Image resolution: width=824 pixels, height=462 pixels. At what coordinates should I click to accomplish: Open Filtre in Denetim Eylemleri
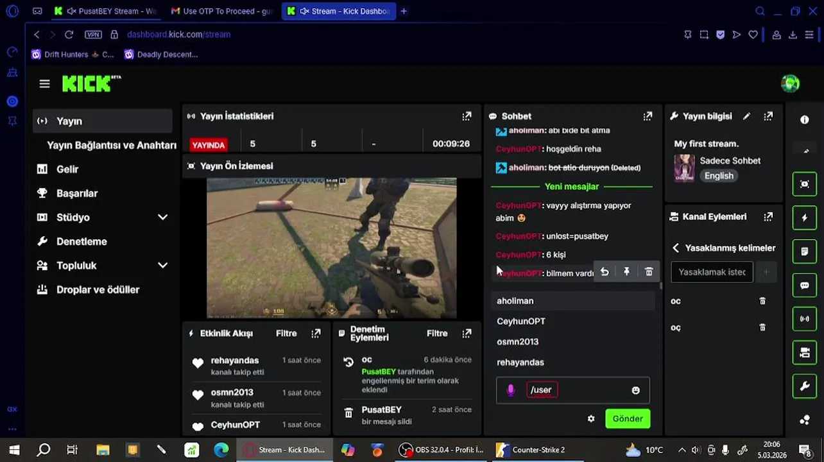[x=437, y=334]
